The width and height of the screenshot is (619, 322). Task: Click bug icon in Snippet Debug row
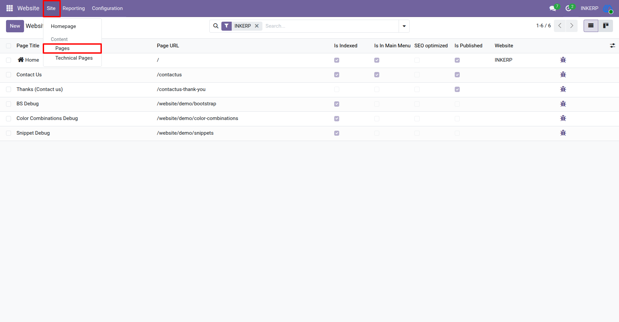[563, 133]
